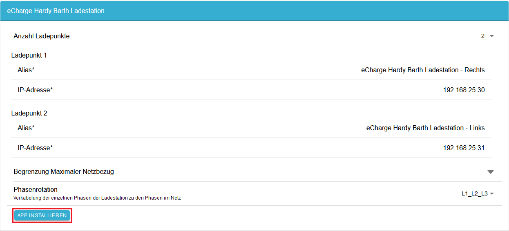Expand the Begrenzung Maximaler Netzbezug section

pyautogui.click(x=491, y=172)
